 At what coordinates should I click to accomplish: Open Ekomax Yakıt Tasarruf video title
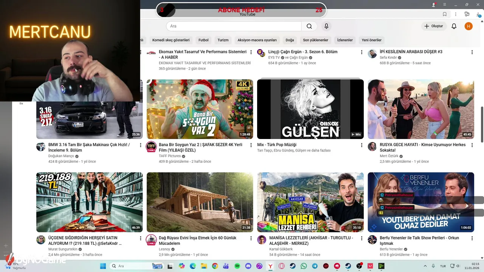203,54
